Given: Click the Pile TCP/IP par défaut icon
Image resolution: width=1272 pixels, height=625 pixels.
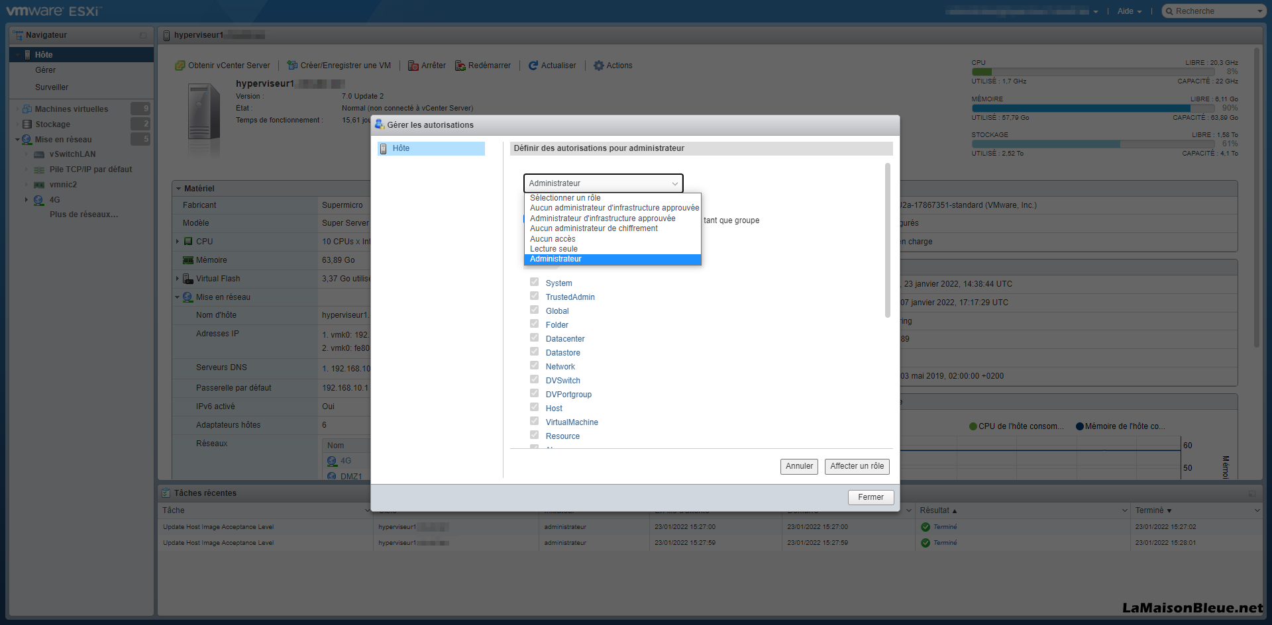Looking at the screenshot, I should (39, 170).
